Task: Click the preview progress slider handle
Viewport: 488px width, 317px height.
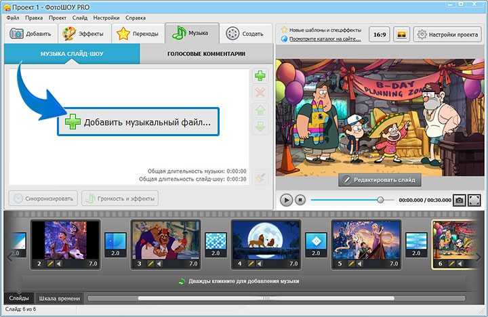Action: tap(380, 200)
